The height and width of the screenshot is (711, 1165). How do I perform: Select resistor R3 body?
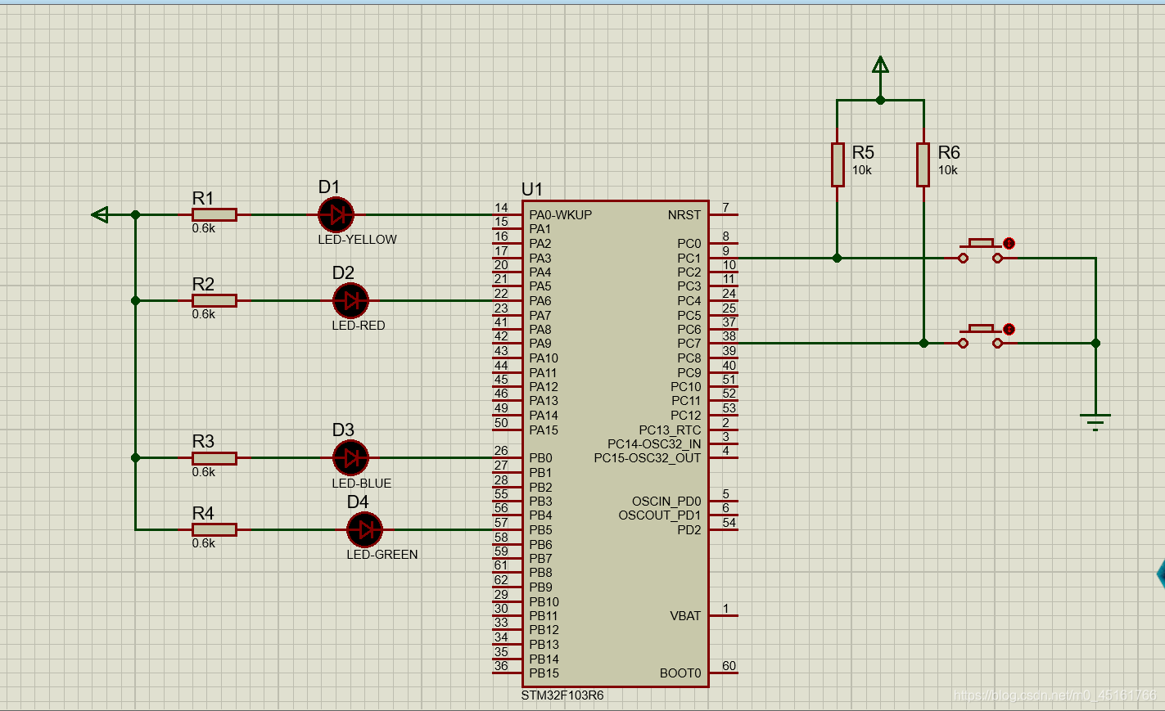tap(214, 458)
